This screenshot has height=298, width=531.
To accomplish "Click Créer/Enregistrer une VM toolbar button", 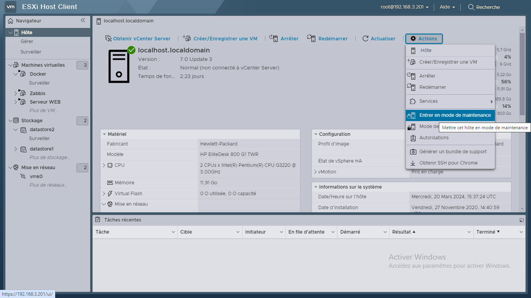I will 220,38.
